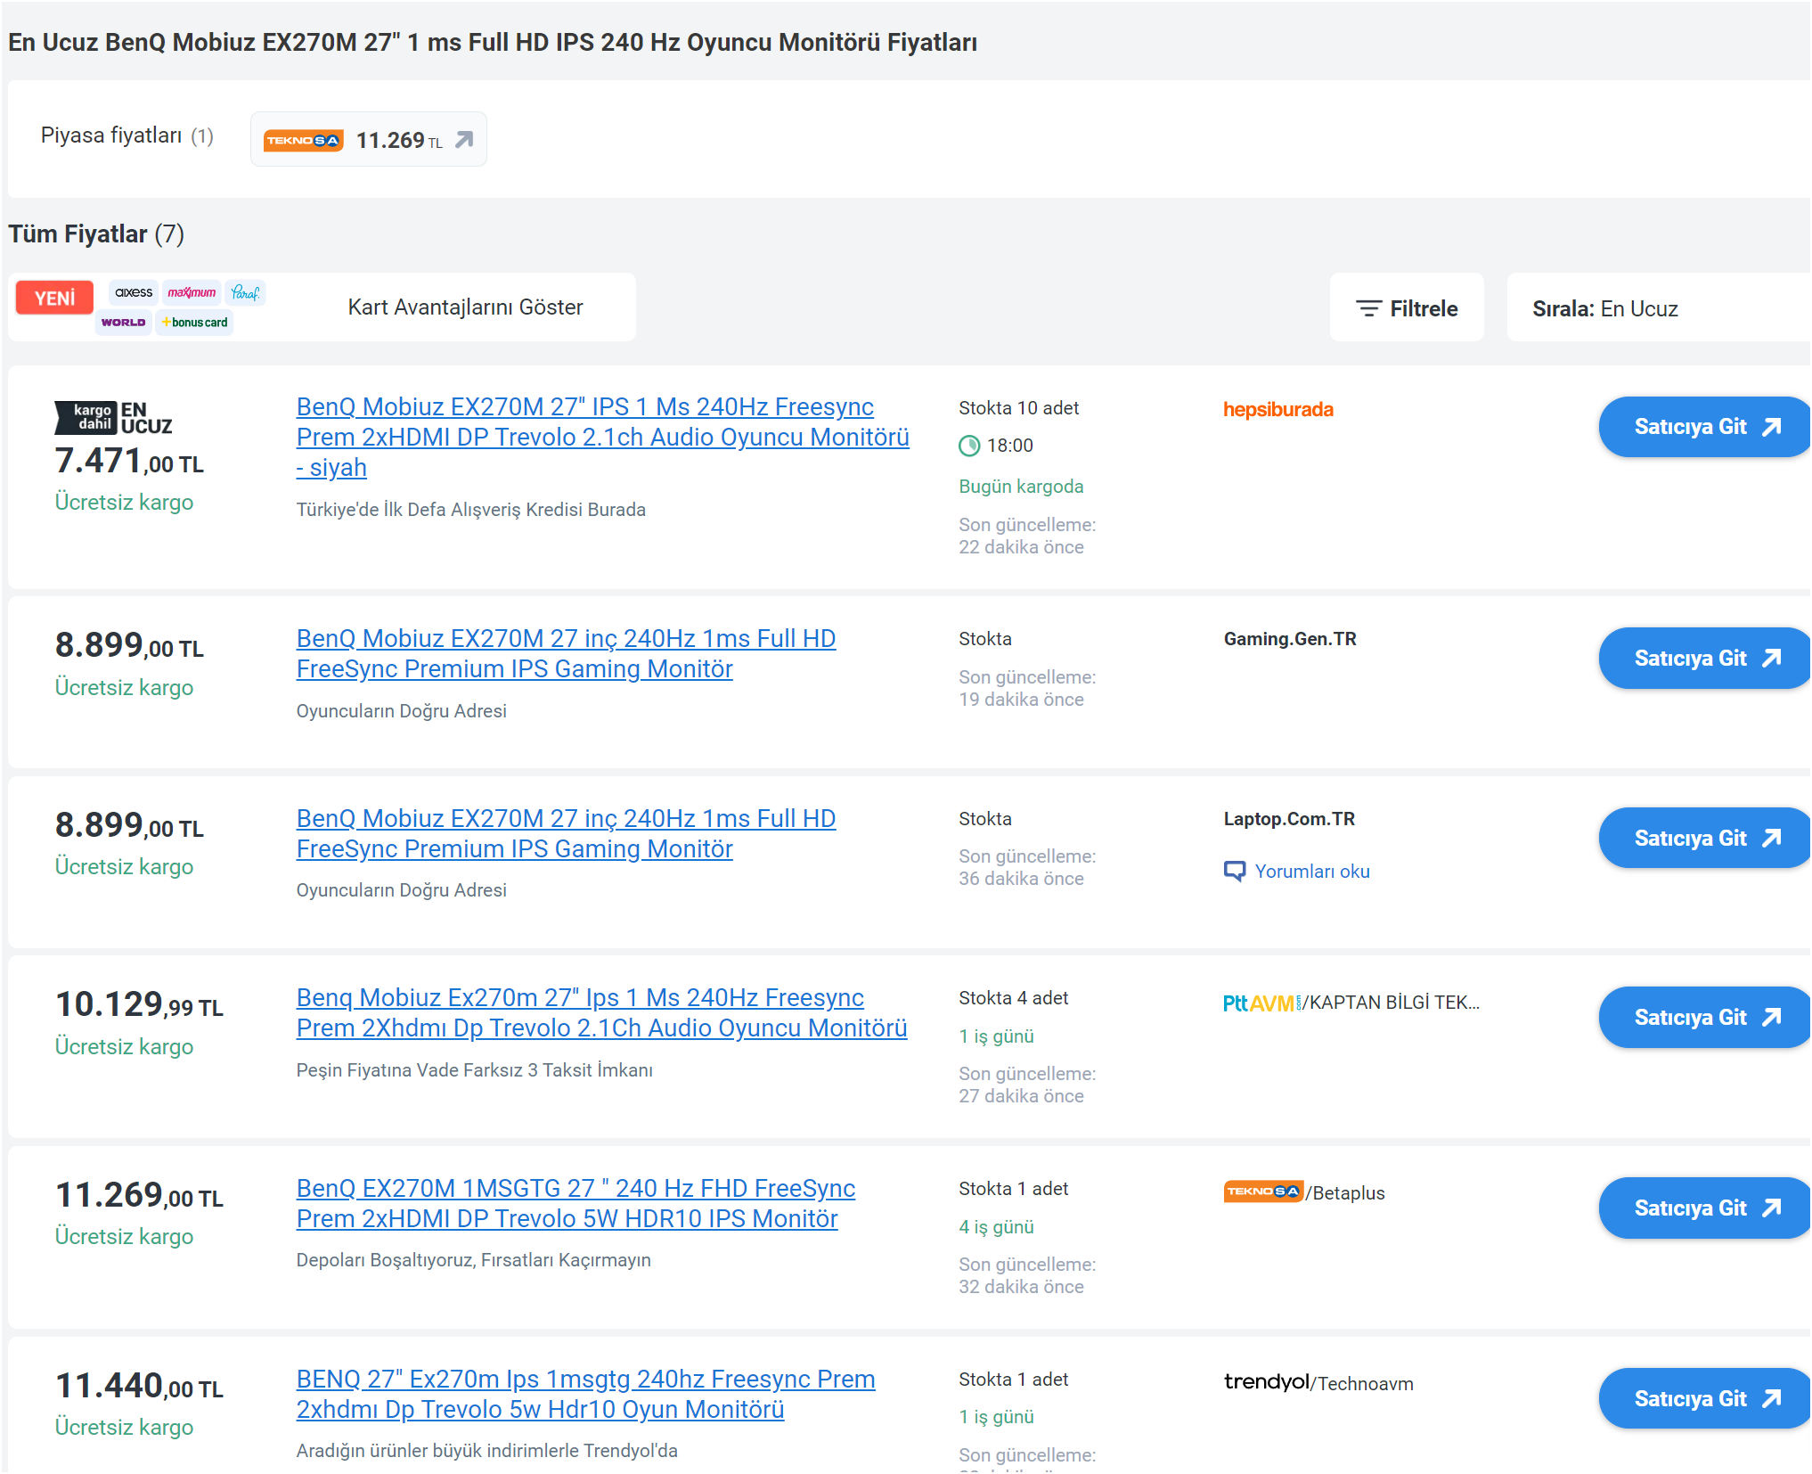Open Laptop.Com.TR product title link

click(x=566, y=834)
